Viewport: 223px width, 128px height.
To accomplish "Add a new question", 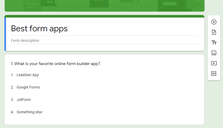I will point(214,22).
